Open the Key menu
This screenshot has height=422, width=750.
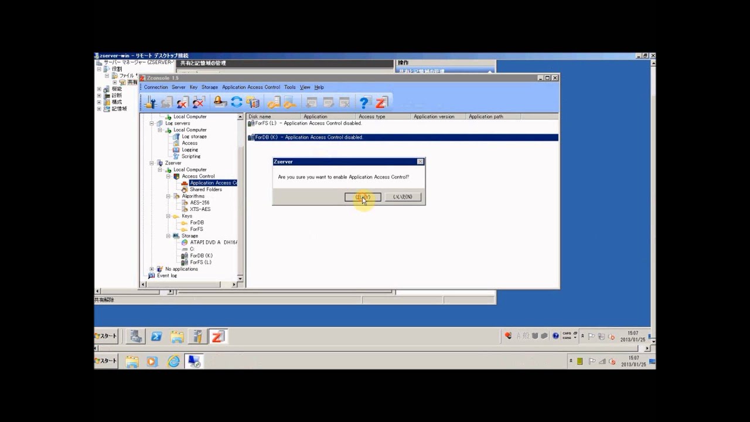(194, 87)
